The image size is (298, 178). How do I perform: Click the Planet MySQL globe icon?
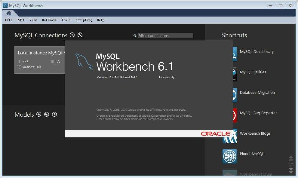pyautogui.click(x=229, y=156)
